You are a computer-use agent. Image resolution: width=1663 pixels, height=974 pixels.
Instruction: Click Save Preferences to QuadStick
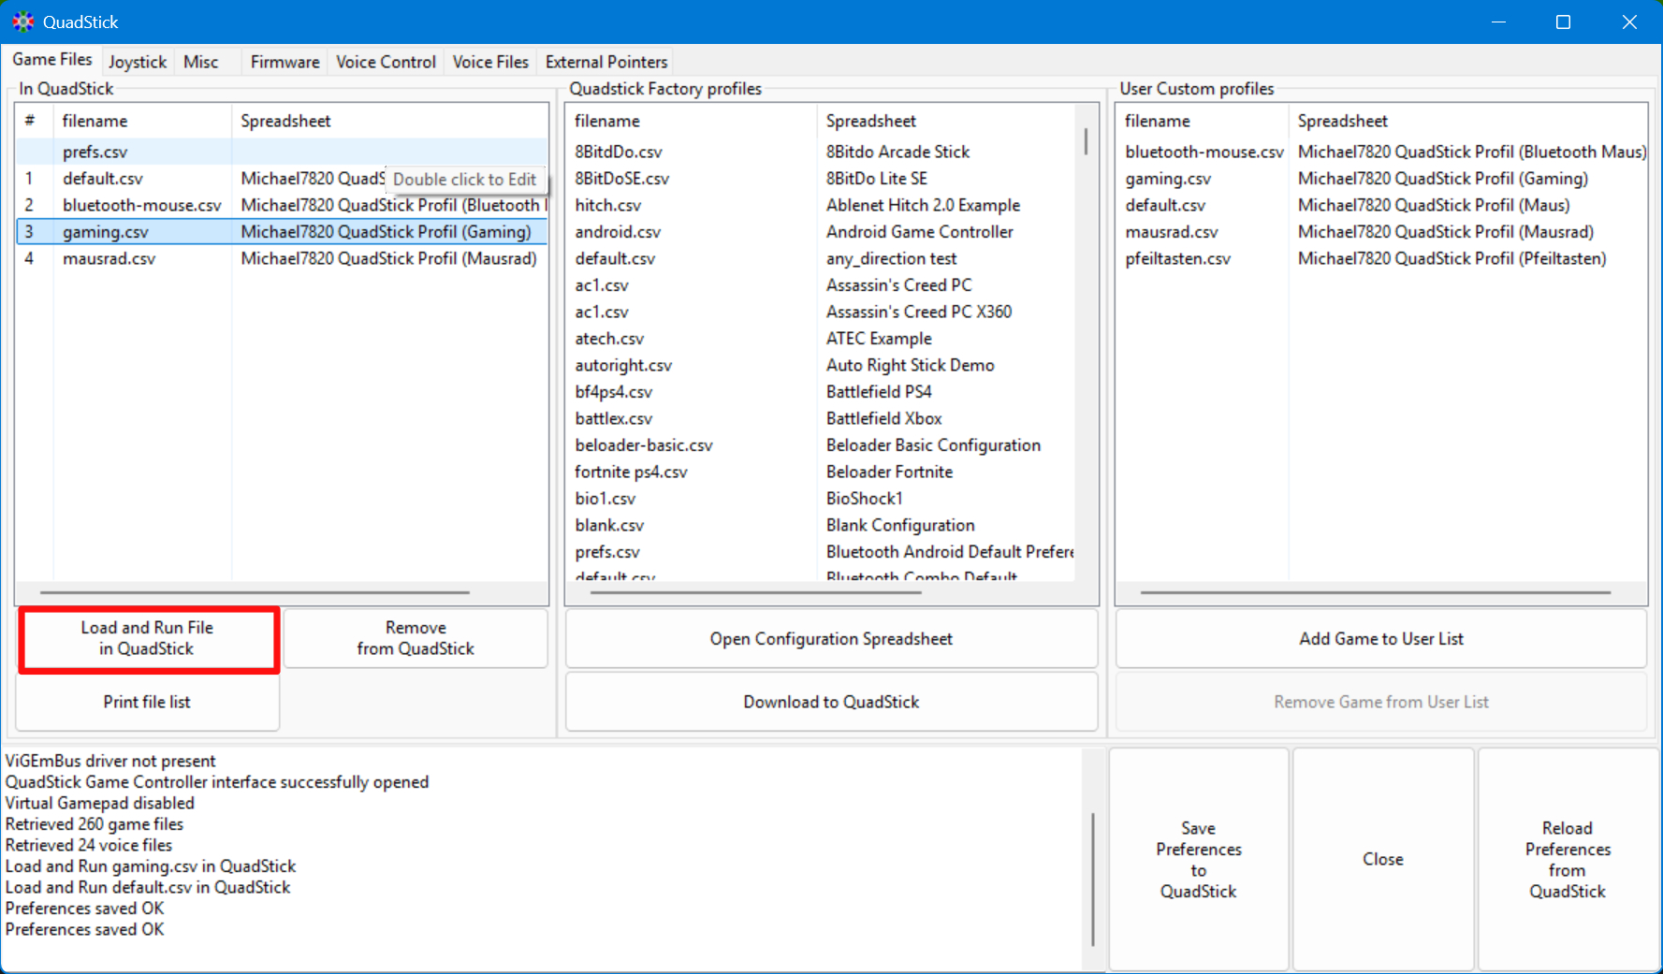coord(1198,859)
